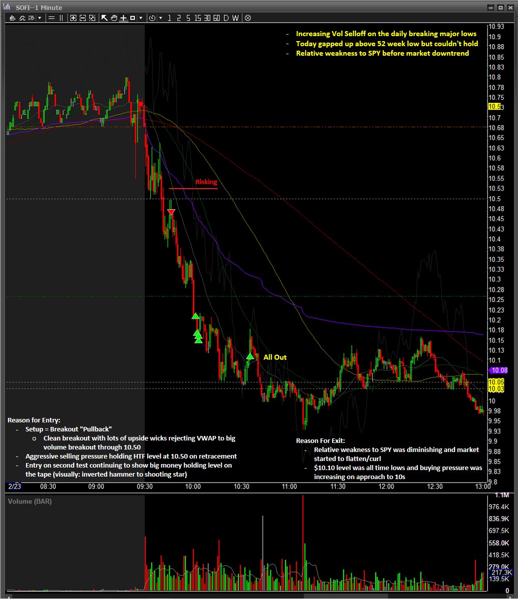Switch chart to 5-minute interval

(188, 18)
